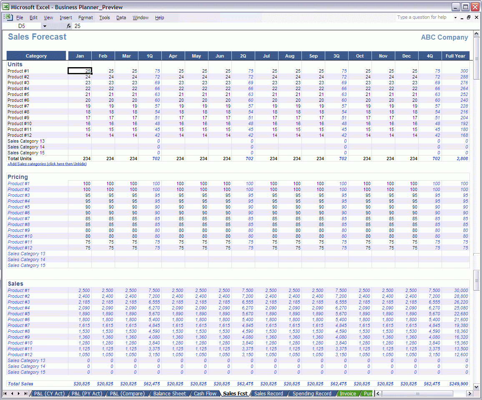The image size is (482, 400).
Task: Click the horizontal scrollbar right arrow
Action: coord(469,393)
